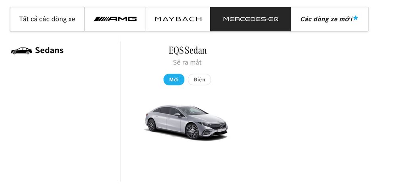Open the "Tất cả các dòng xe" tab

coord(47,19)
